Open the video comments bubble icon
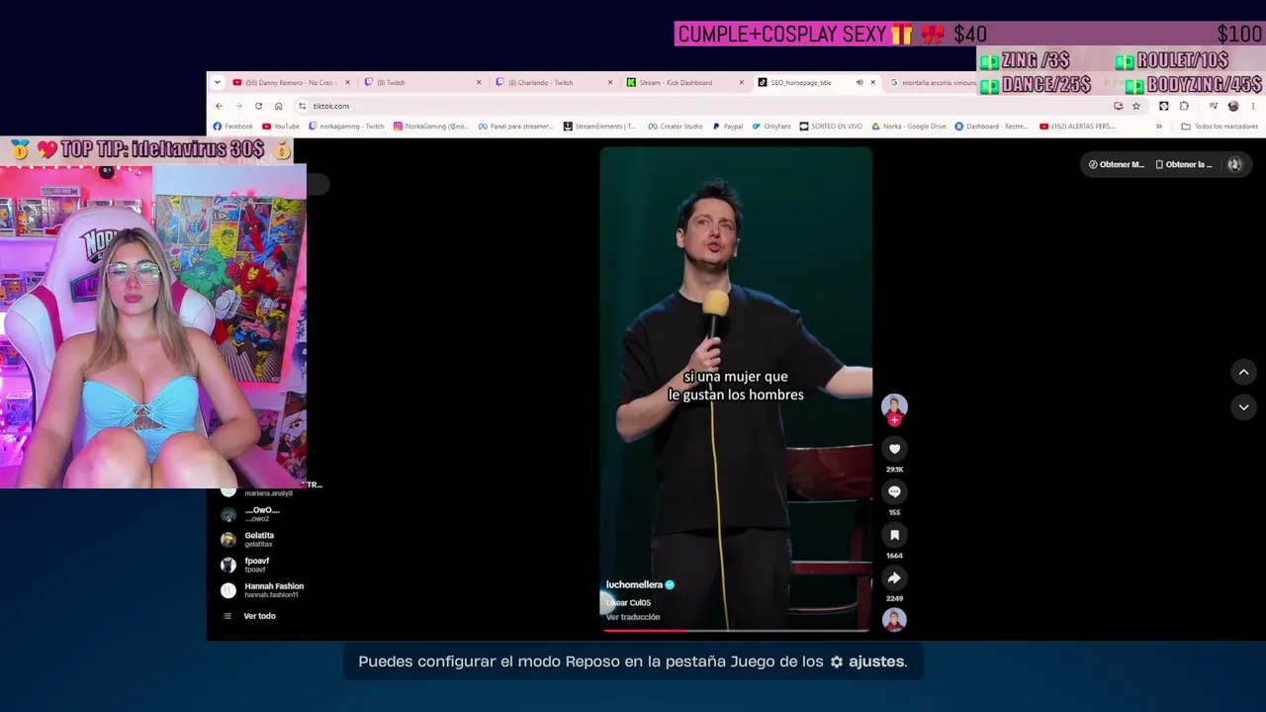This screenshot has height=712, width=1266. tap(894, 491)
